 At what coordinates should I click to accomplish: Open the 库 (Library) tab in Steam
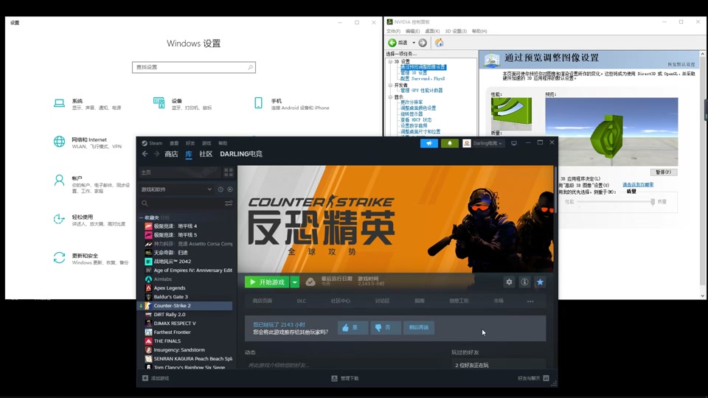[189, 154]
